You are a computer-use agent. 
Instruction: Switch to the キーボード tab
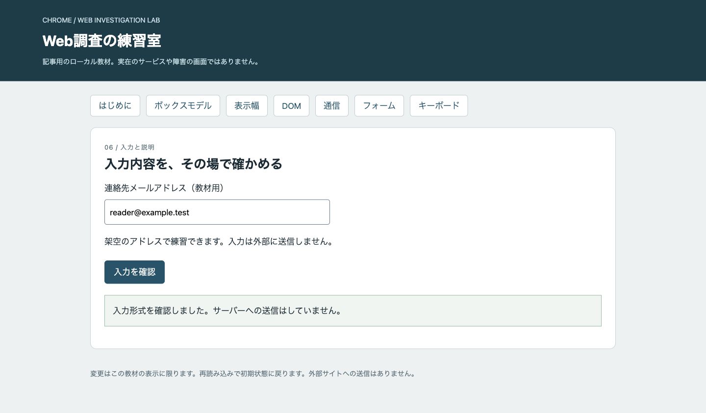click(x=439, y=105)
